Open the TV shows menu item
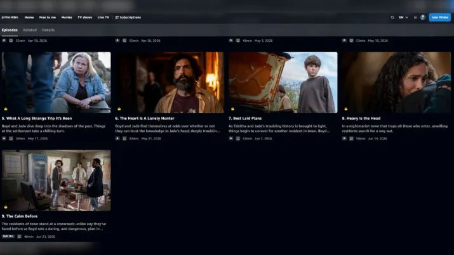Screen dimensions: 454x255 point(85,17)
